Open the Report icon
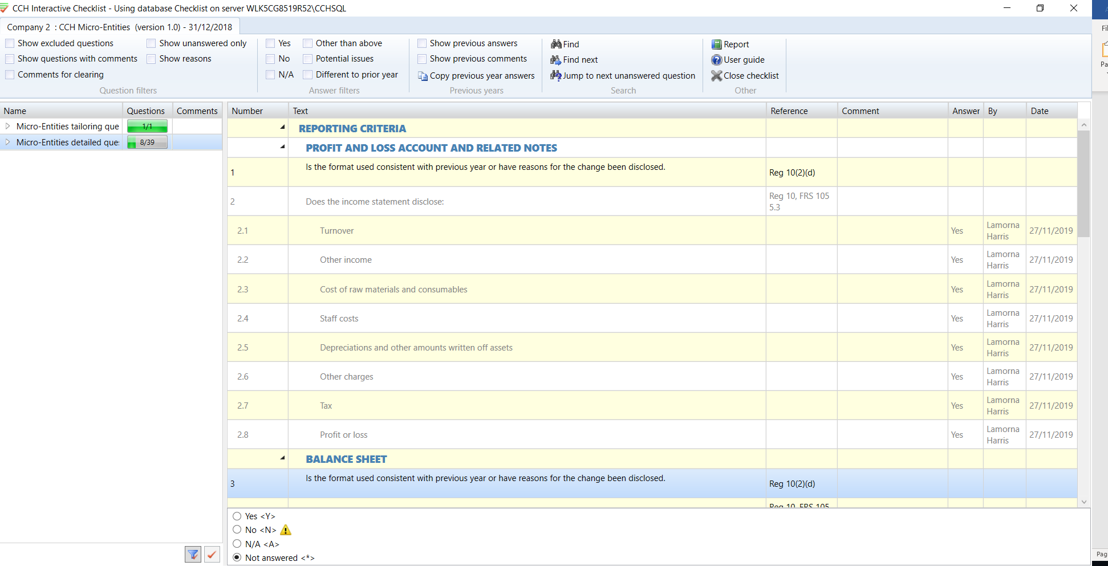Screen dimensions: 1108x566 [x=717, y=44]
